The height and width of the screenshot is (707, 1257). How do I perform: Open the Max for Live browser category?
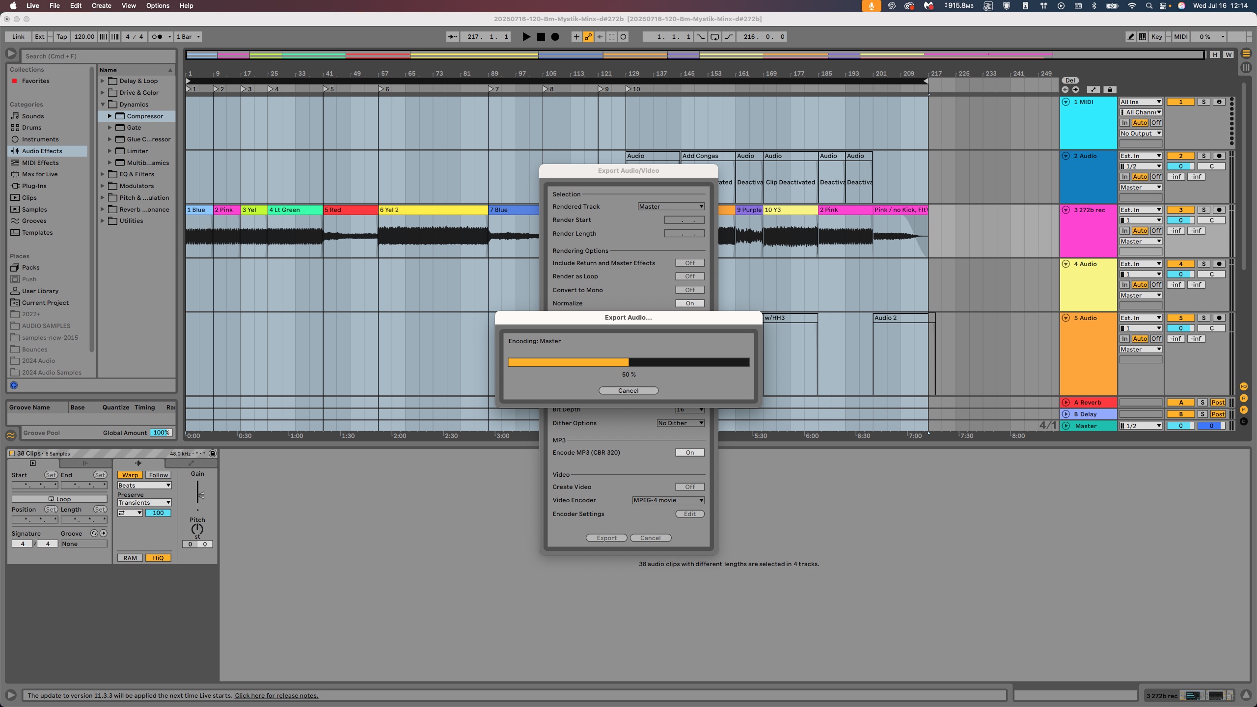click(38, 174)
